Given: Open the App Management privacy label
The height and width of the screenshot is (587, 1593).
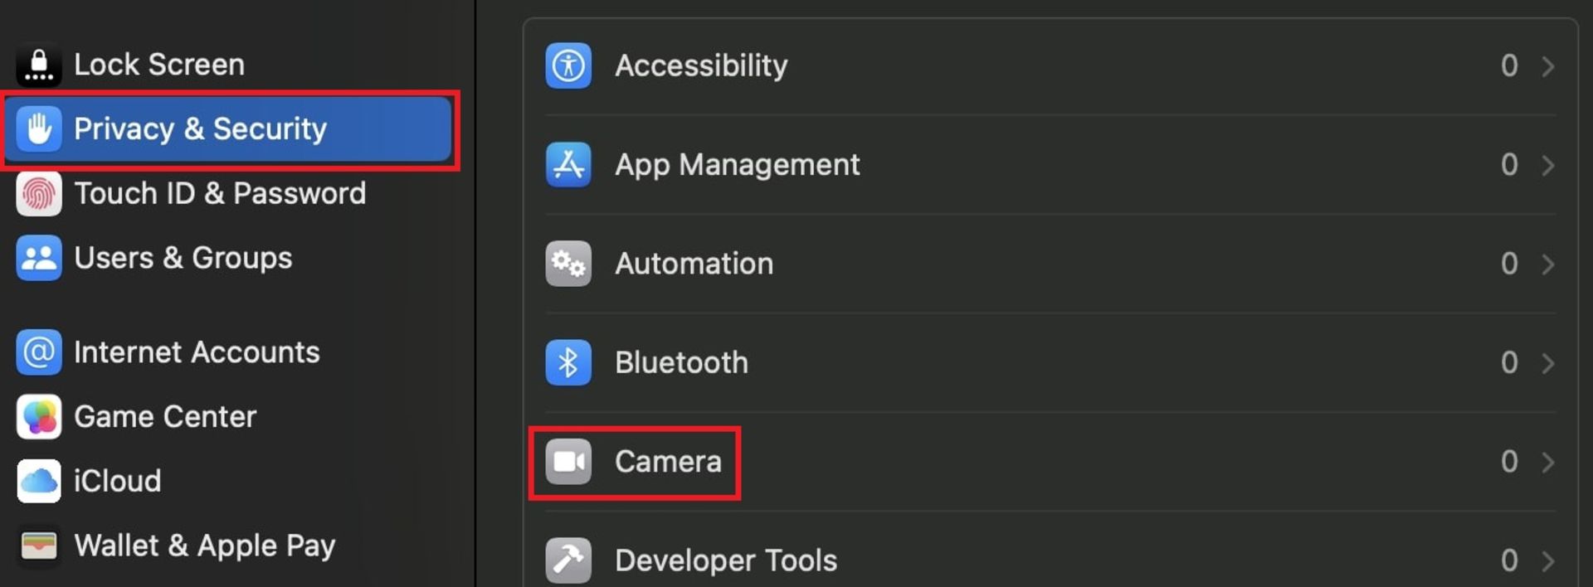Looking at the screenshot, I should pyautogui.click(x=737, y=165).
